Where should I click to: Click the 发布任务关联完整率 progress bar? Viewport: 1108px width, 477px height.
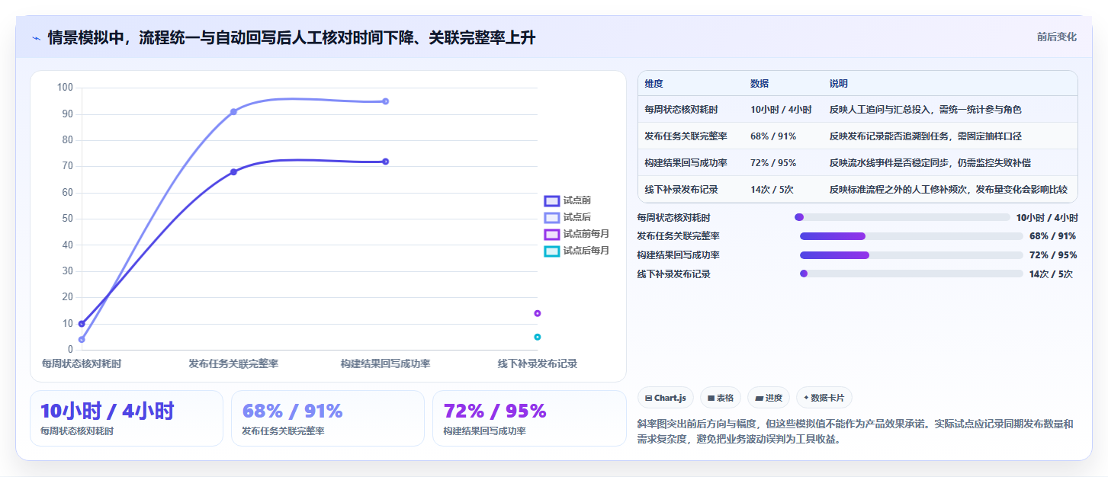[x=911, y=236]
